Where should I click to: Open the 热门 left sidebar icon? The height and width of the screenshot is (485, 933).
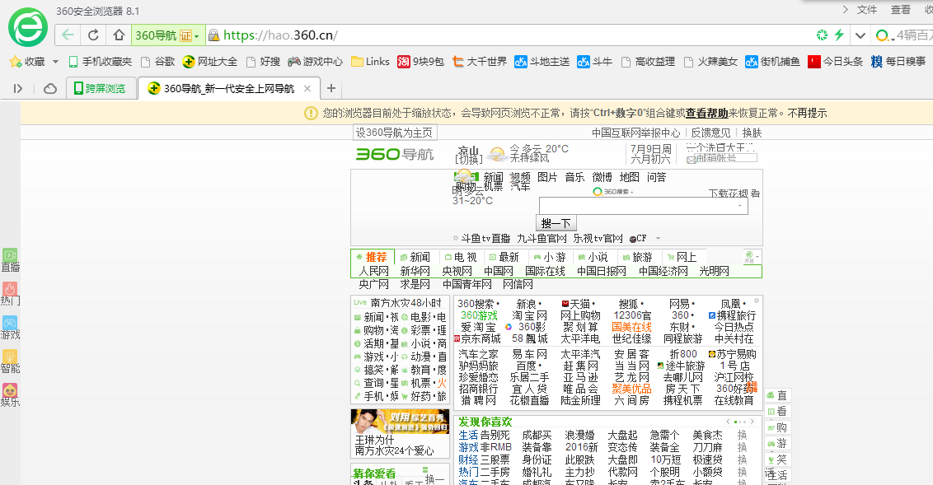pos(10,294)
